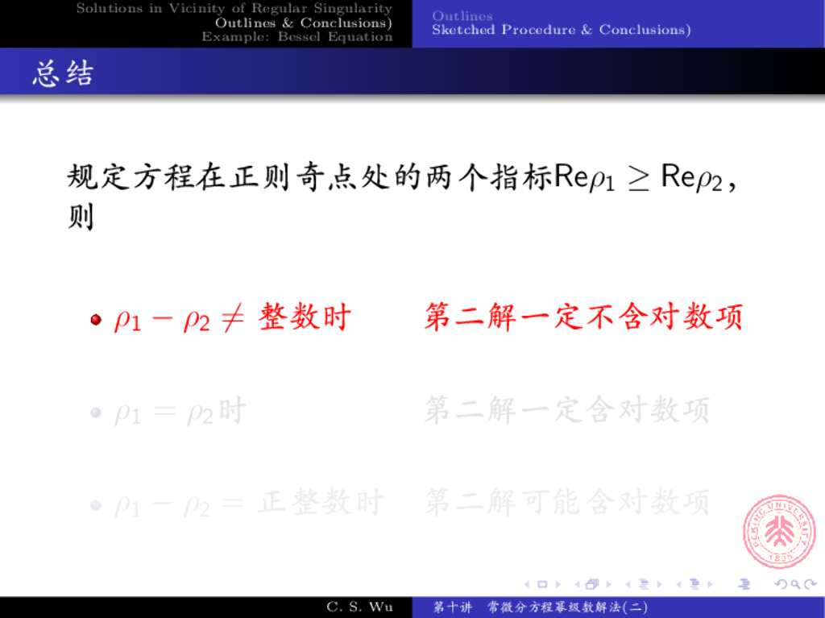Go to previous frame arrow
The width and height of the screenshot is (825, 618).
tap(578, 584)
